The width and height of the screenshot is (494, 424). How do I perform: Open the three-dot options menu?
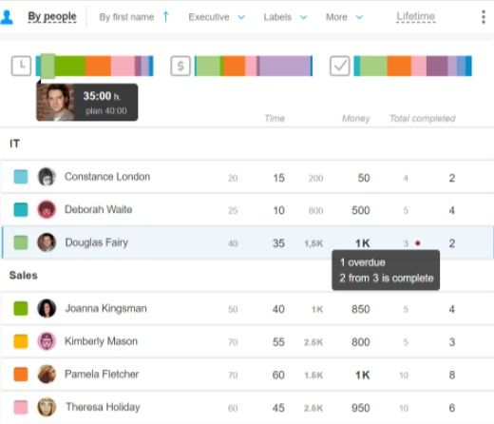pos(484,17)
